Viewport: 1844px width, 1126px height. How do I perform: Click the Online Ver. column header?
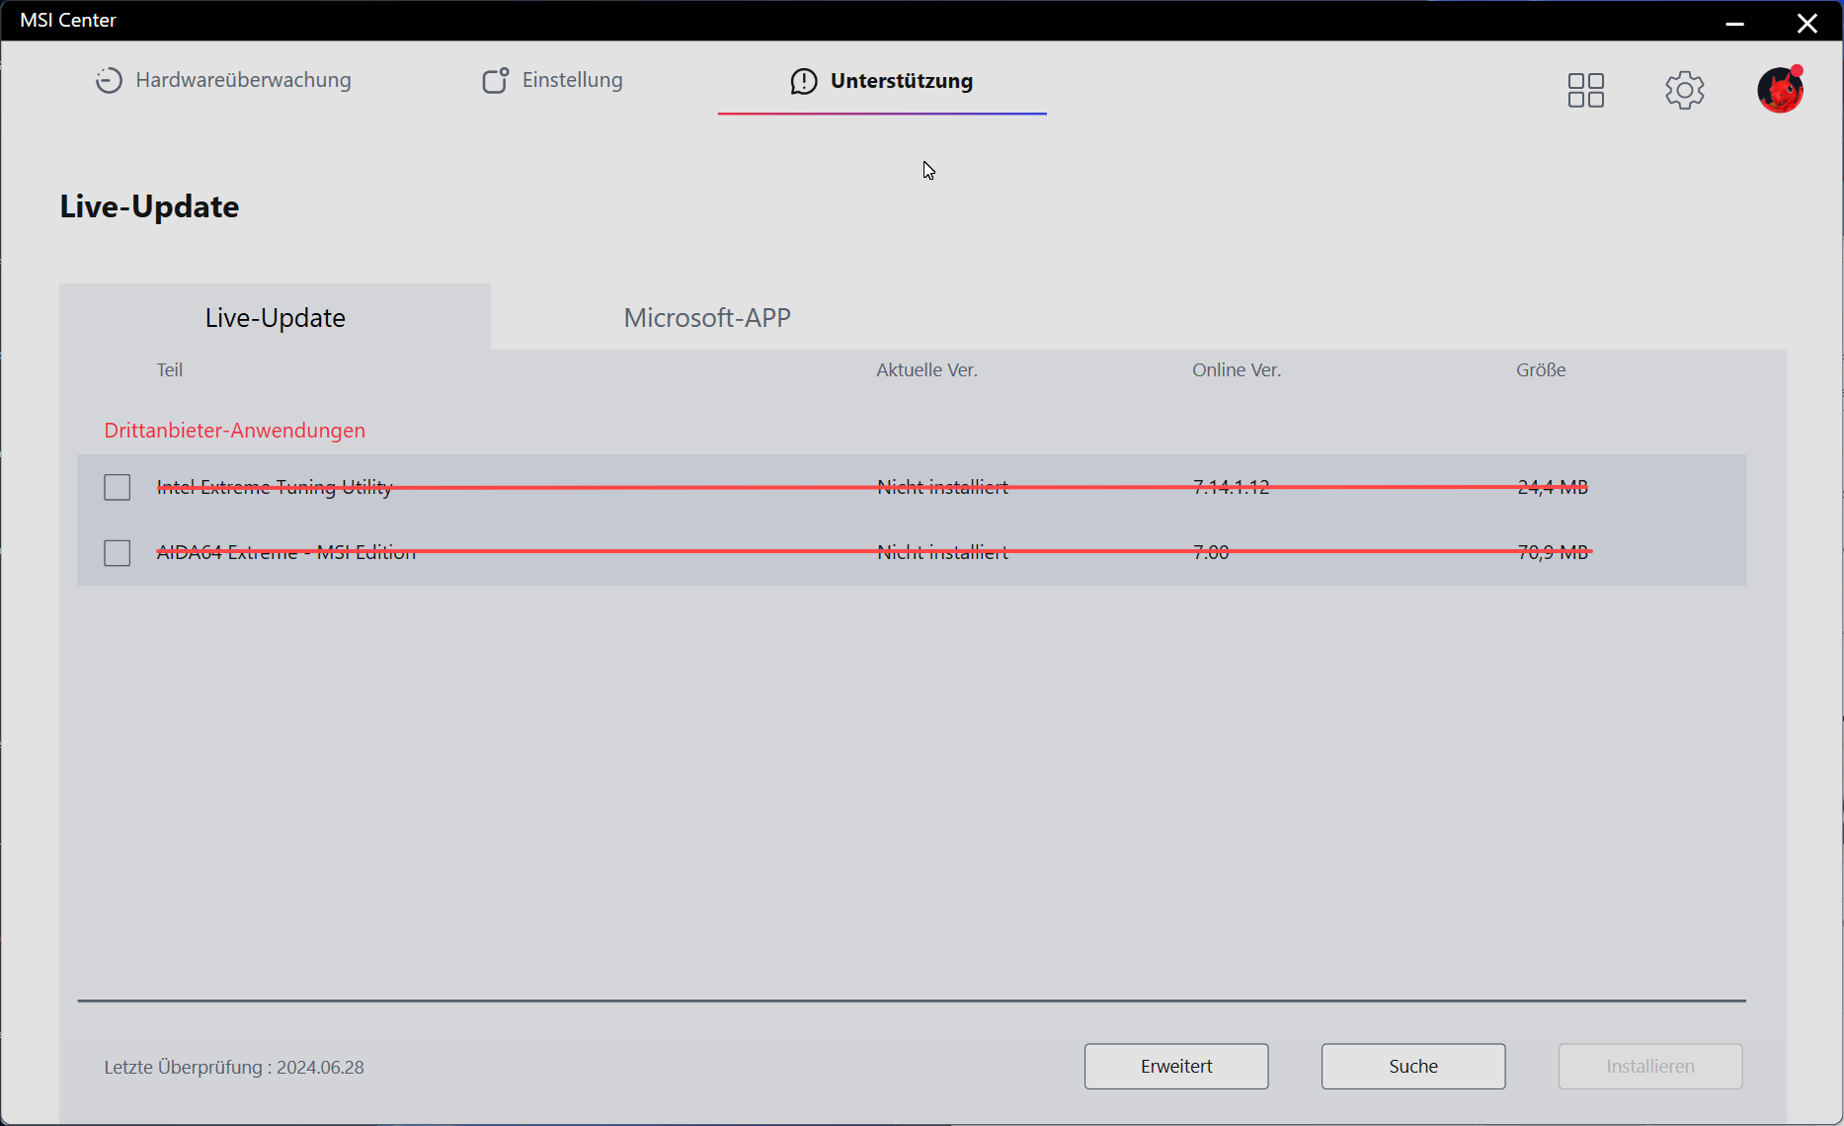point(1237,369)
